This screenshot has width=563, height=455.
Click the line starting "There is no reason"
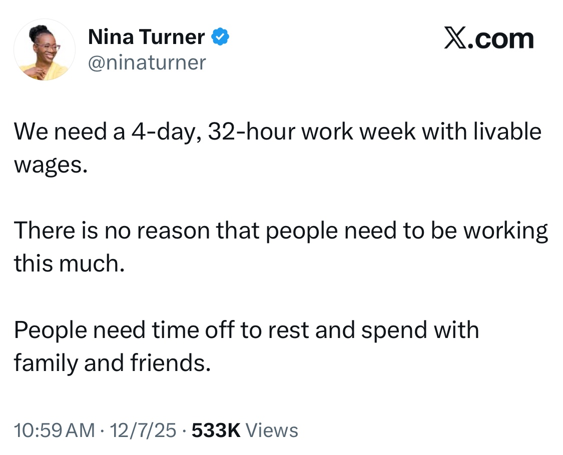(280, 231)
